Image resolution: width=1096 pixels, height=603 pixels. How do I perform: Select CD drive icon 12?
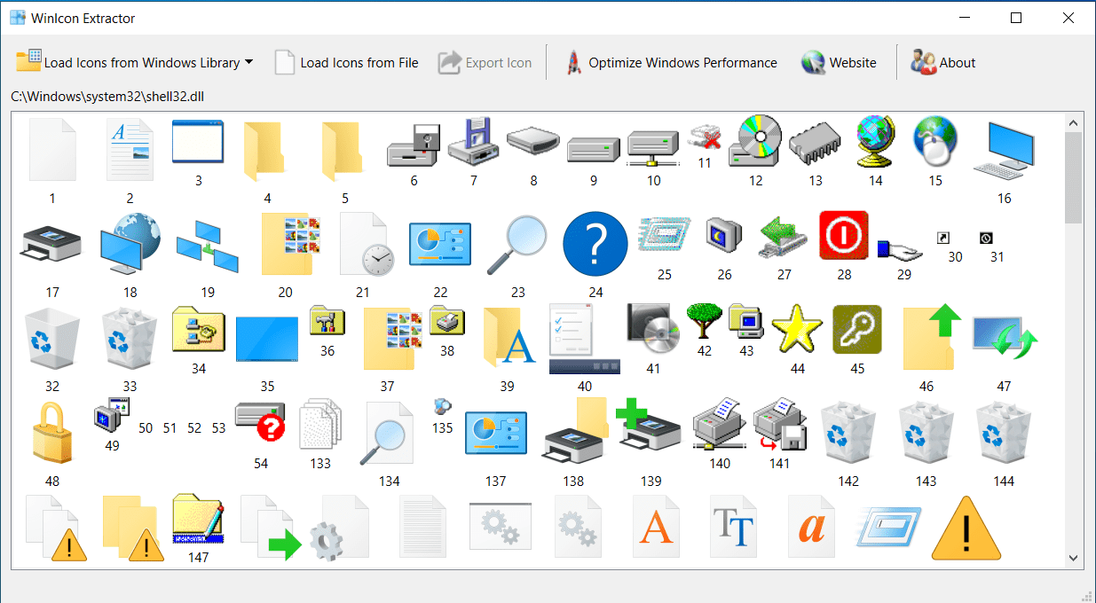(755, 142)
